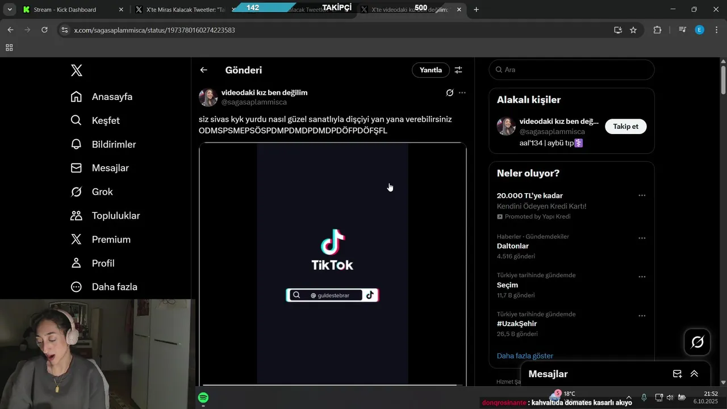The height and width of the screenshot is (409, 727).
Task: Open media control button
Action: [x=682, y=30]
